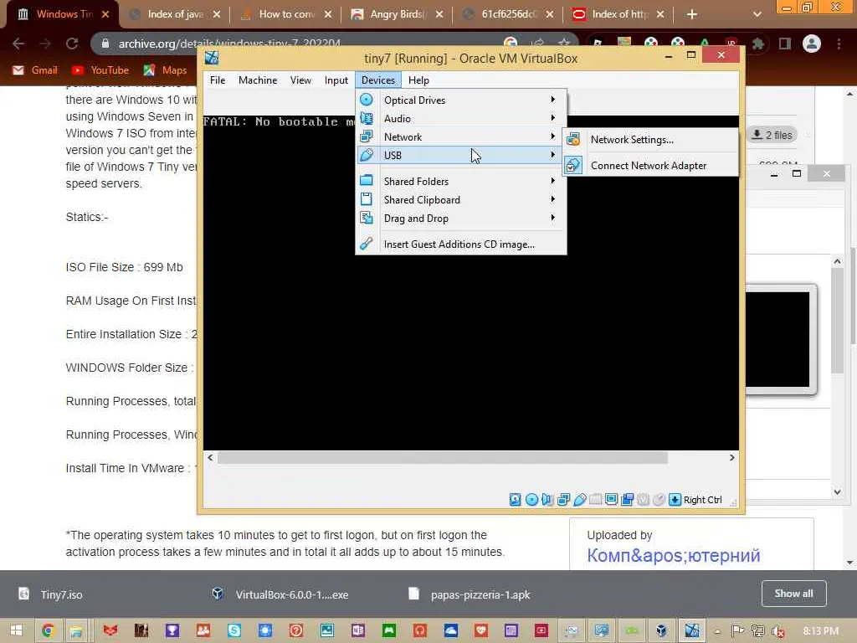The image size is (857, 643).
Task: Open the uploader link Комп'ютерний
Action: pos(674,555)
